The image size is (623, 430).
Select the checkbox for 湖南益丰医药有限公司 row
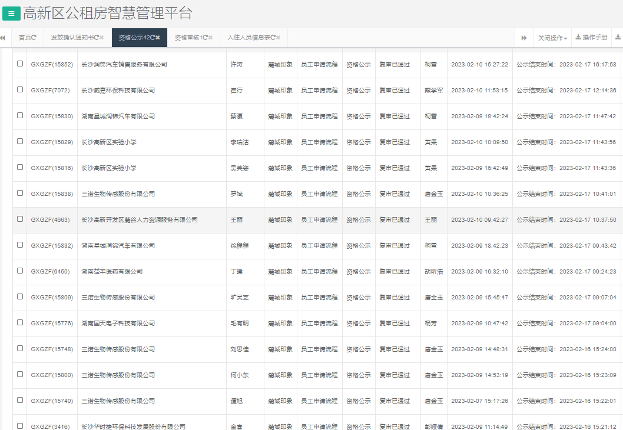[x=19, y=272]
